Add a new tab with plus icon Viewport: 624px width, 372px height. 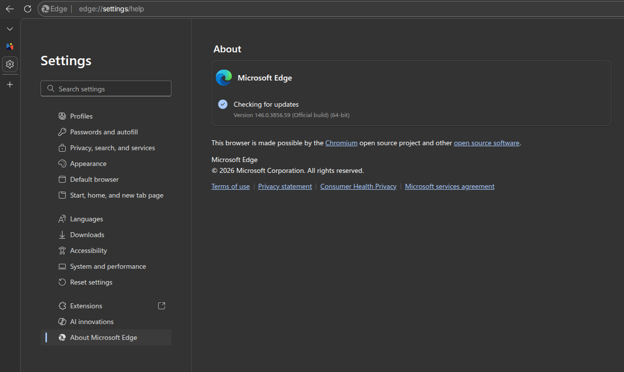tap(10, 84)
